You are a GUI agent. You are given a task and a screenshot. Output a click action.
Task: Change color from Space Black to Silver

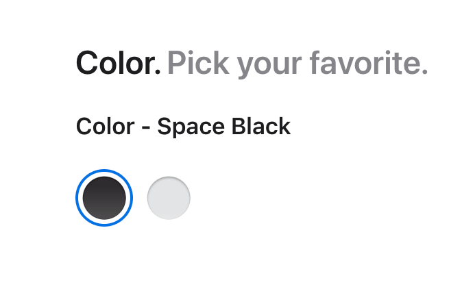tap(169, 198)
